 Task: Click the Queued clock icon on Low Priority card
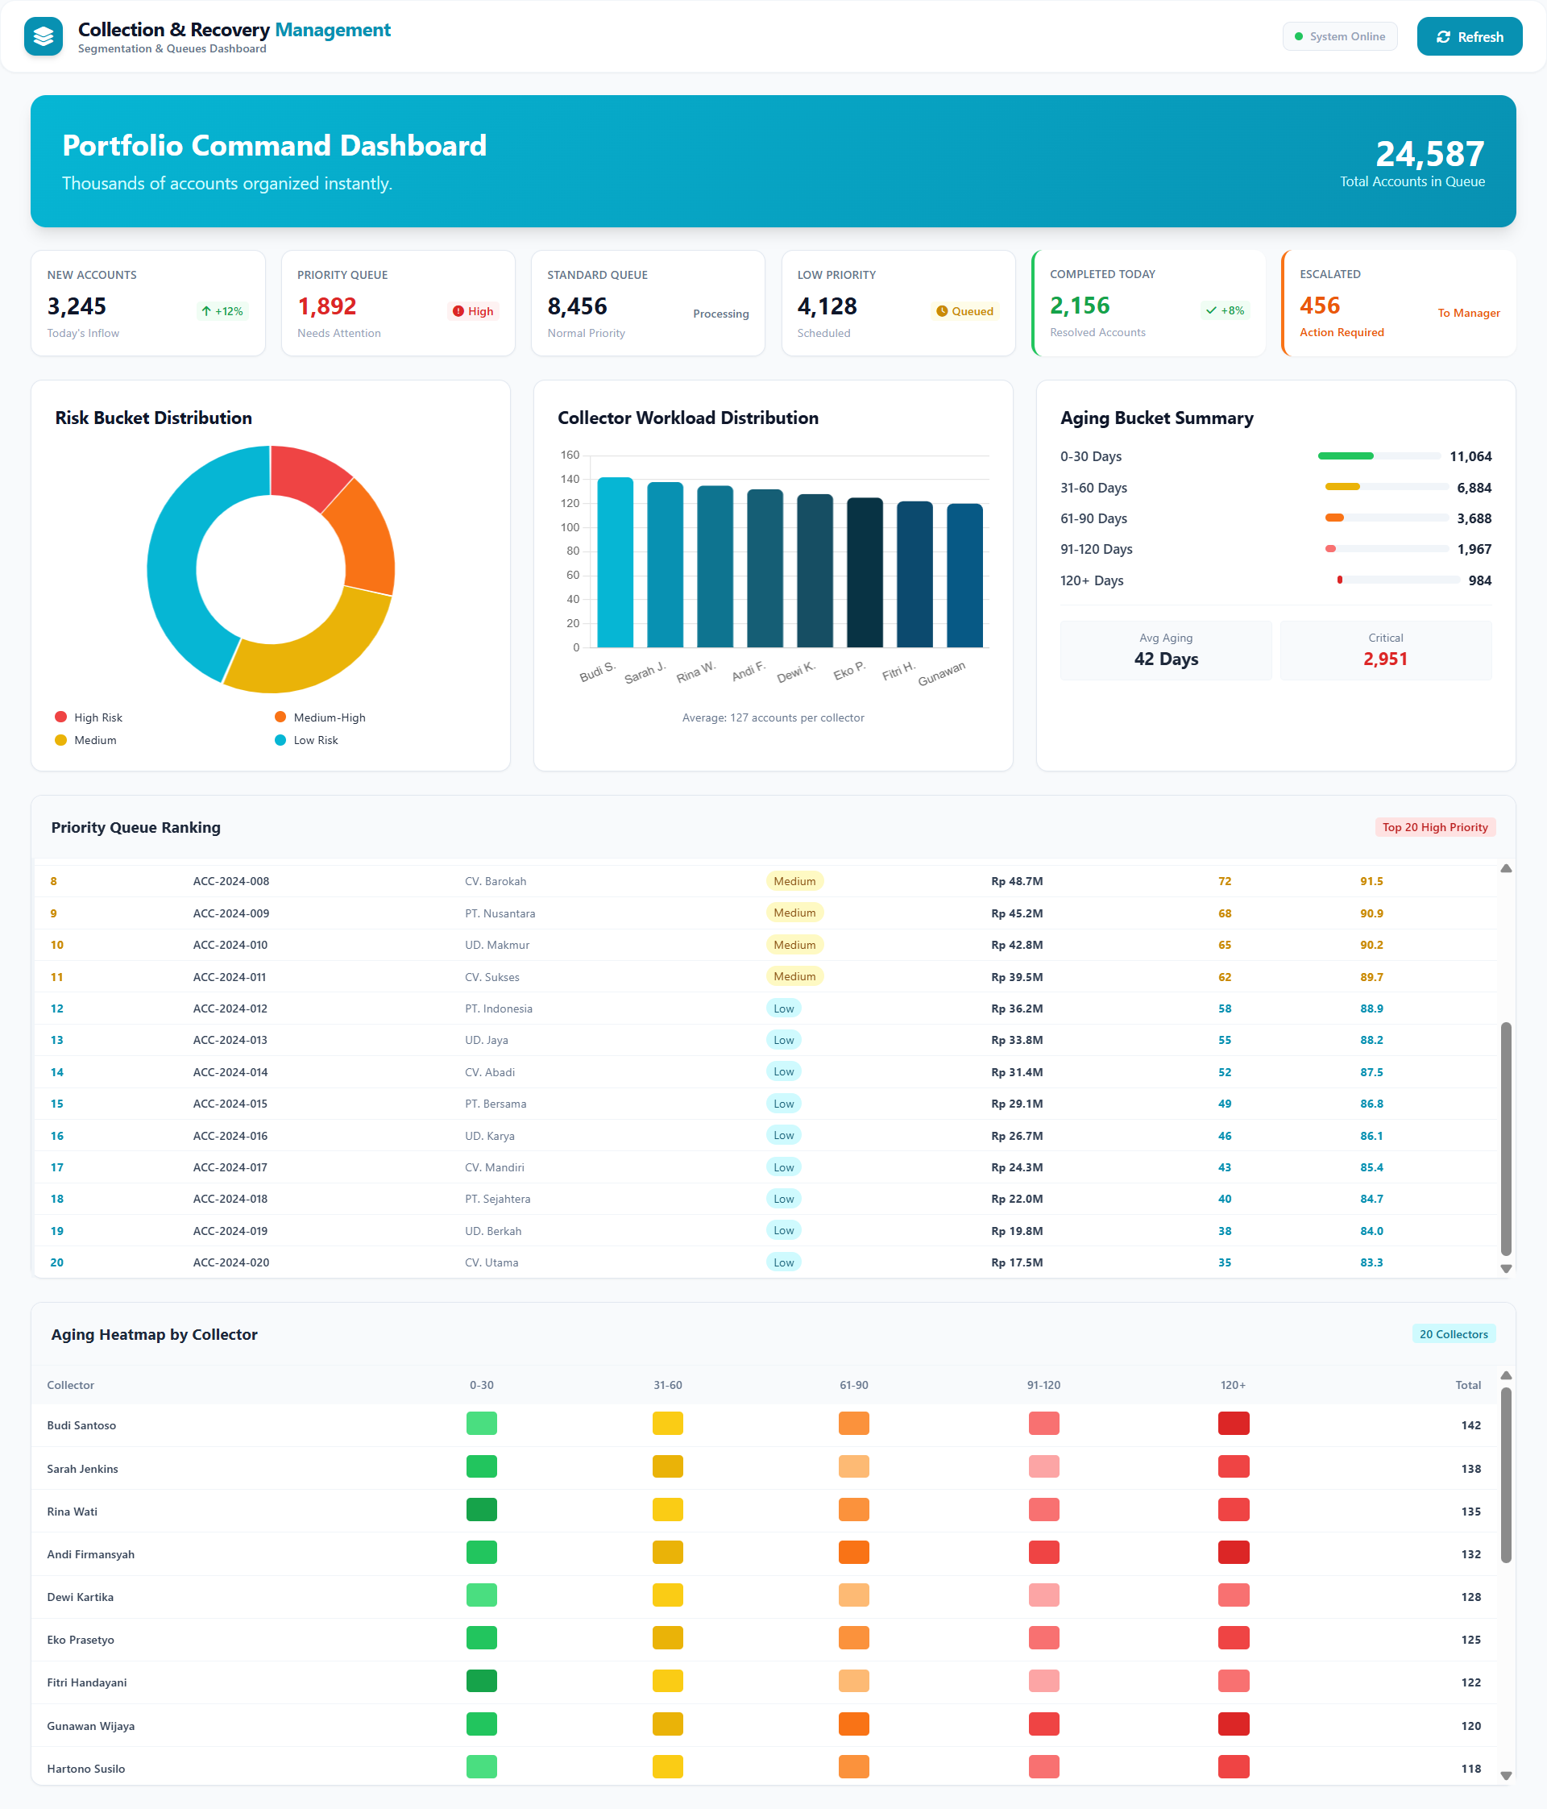[x=943, y=311]
